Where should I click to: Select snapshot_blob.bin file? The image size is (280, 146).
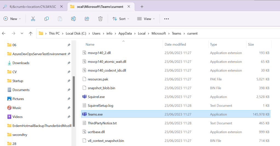[176, 88]
